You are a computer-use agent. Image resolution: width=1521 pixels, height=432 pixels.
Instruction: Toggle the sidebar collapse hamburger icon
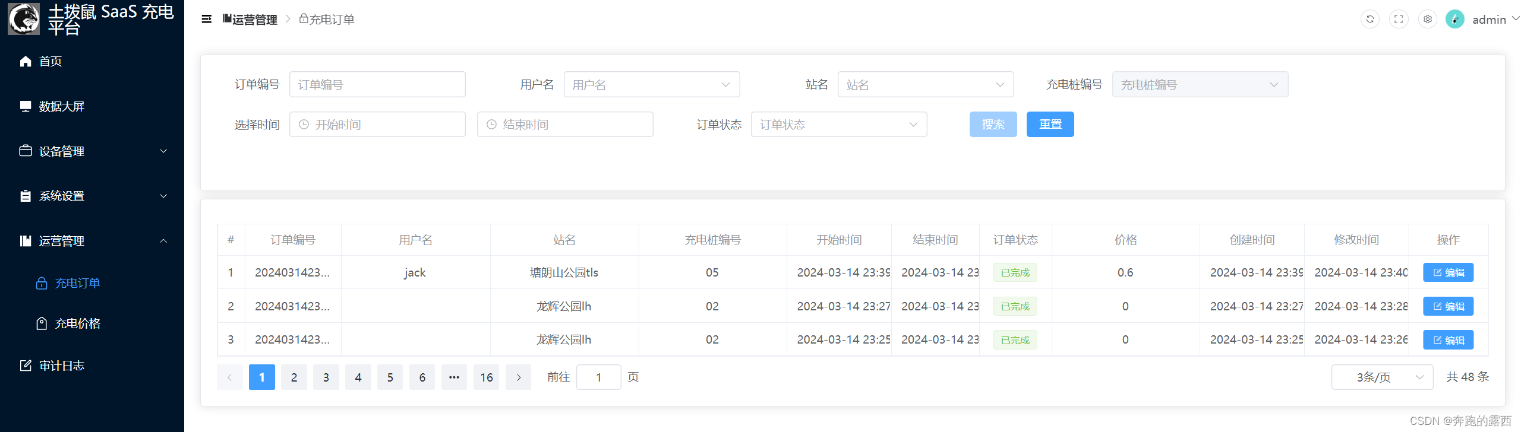click(207, 19)
